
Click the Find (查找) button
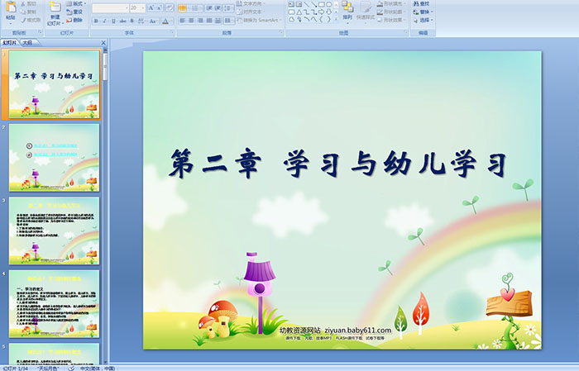coord(422,3)
